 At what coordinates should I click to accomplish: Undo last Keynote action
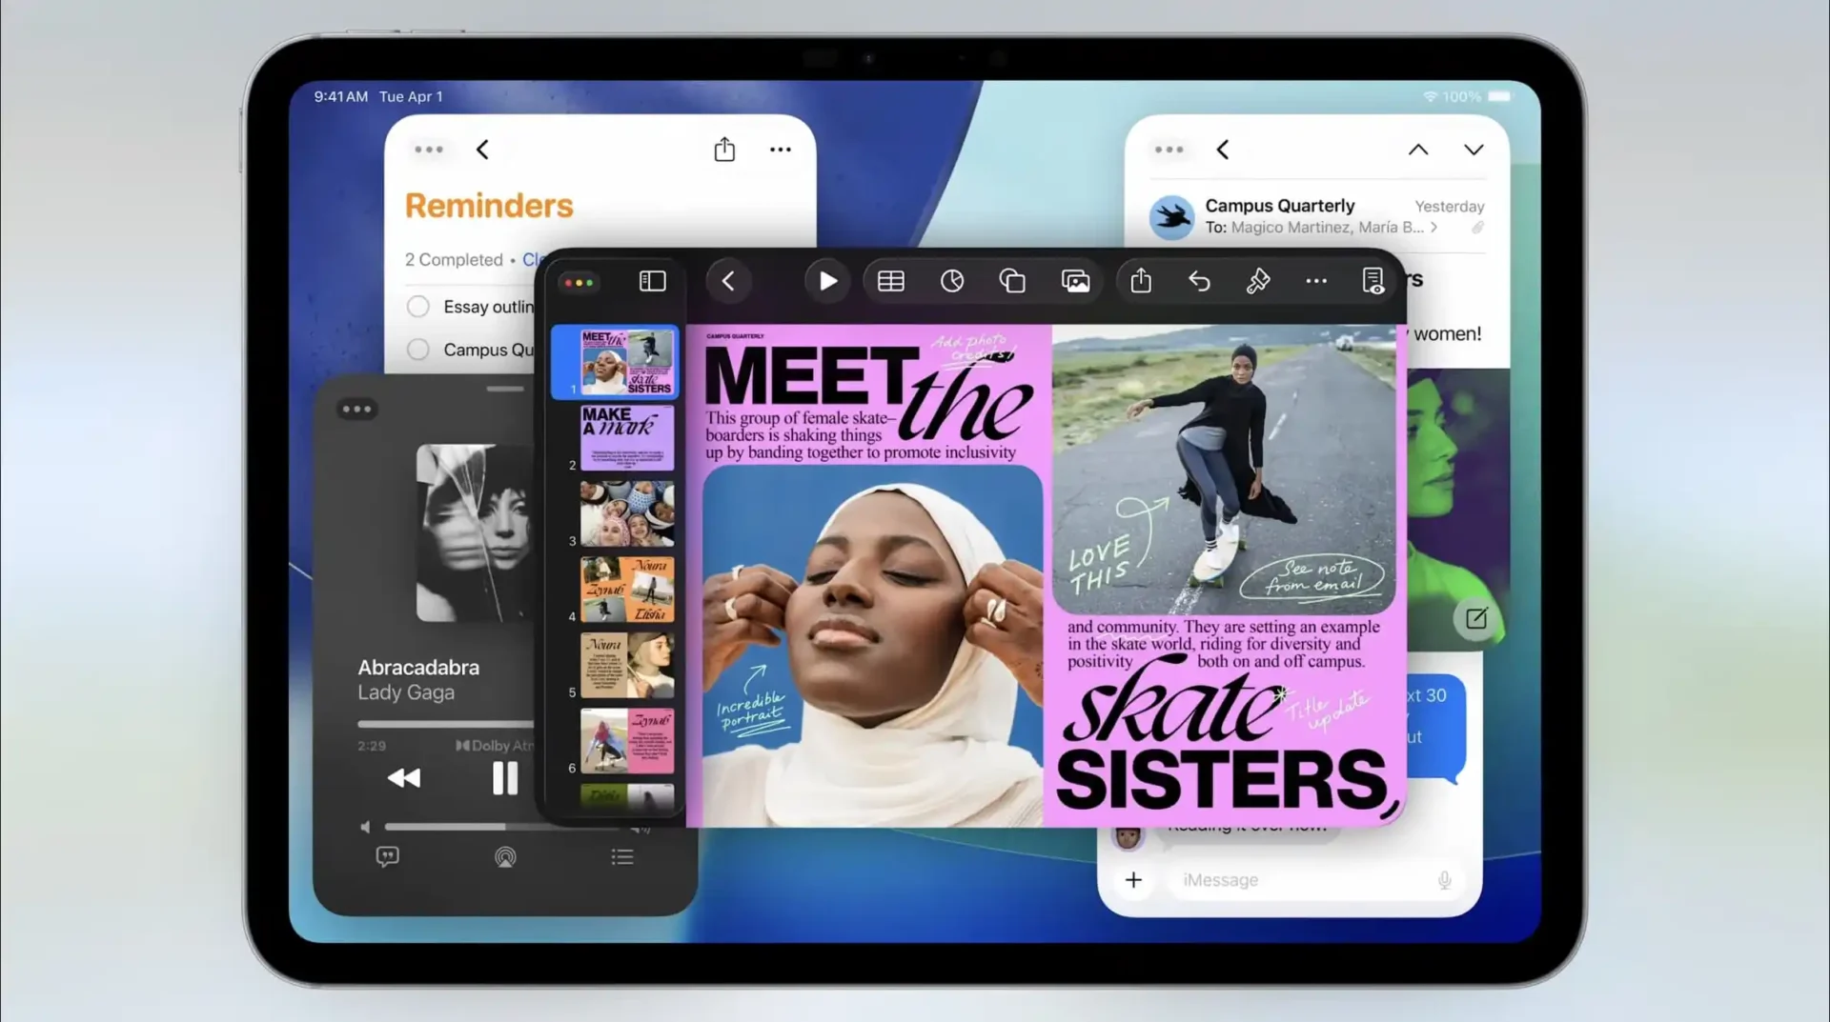pos(1199,281)
